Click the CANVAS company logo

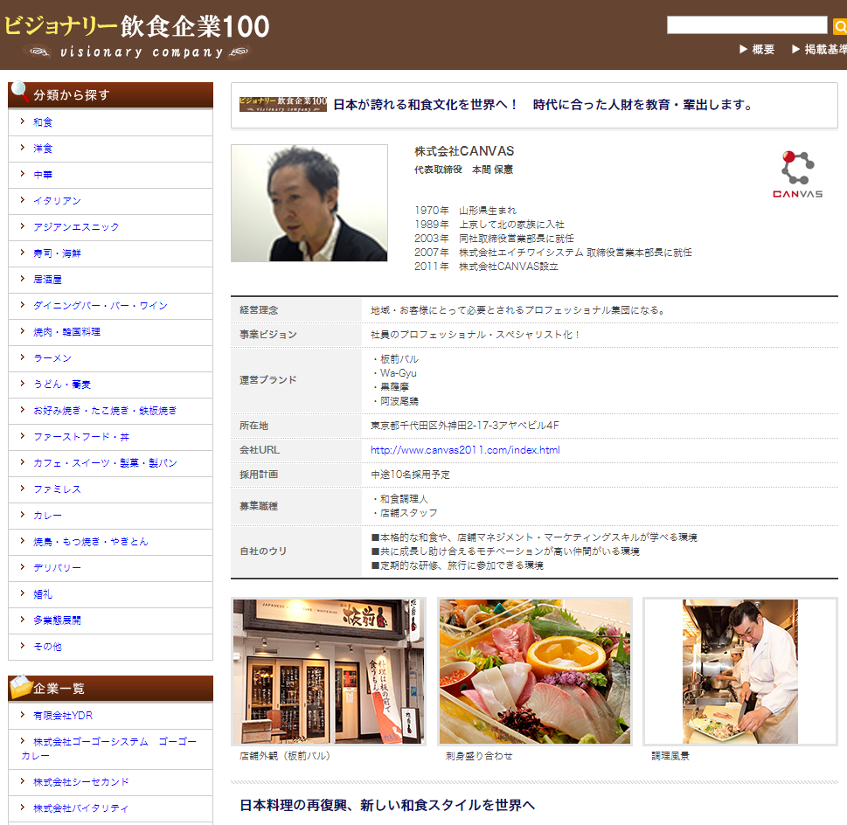(x=797, y=175)
